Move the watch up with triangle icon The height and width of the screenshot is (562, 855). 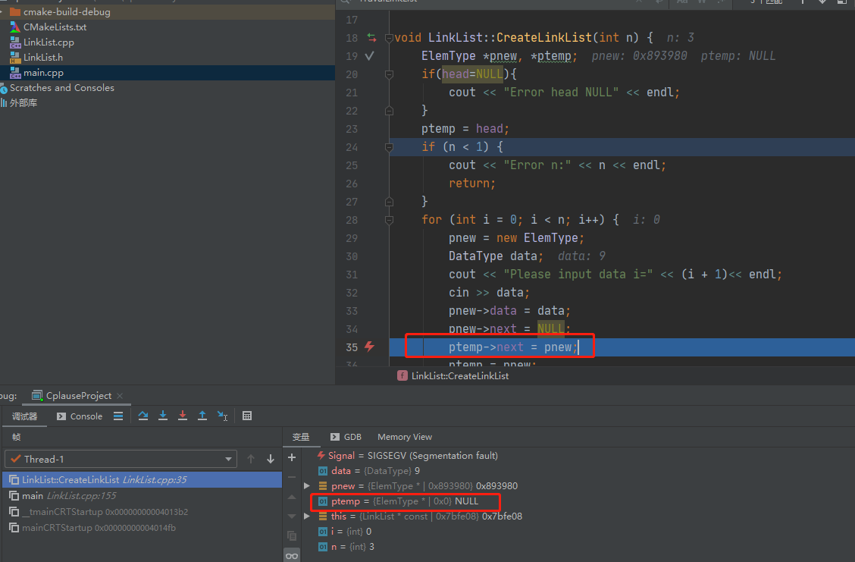pos(292,497)
